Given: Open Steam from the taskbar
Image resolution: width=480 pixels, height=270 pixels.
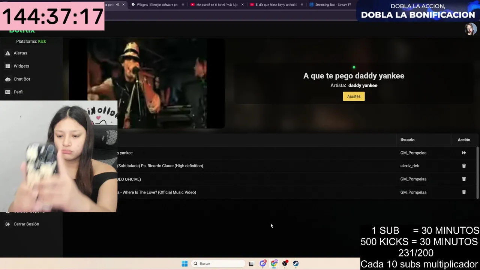Looking at the screenshot, I should pyautogui.click(x=296, y=264).
